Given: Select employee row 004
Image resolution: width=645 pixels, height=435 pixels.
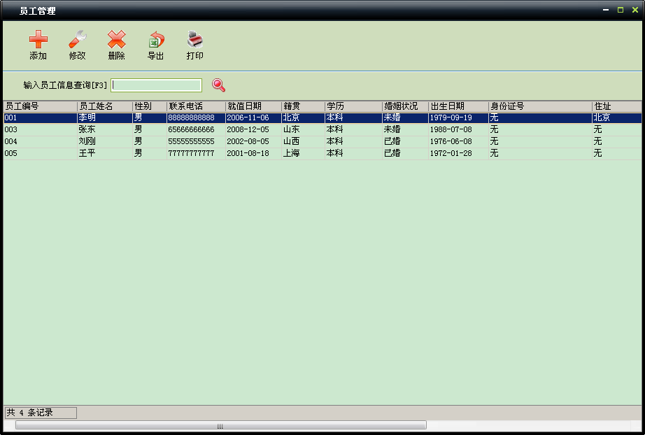Looking at the screenshot, I should (322, 141).
